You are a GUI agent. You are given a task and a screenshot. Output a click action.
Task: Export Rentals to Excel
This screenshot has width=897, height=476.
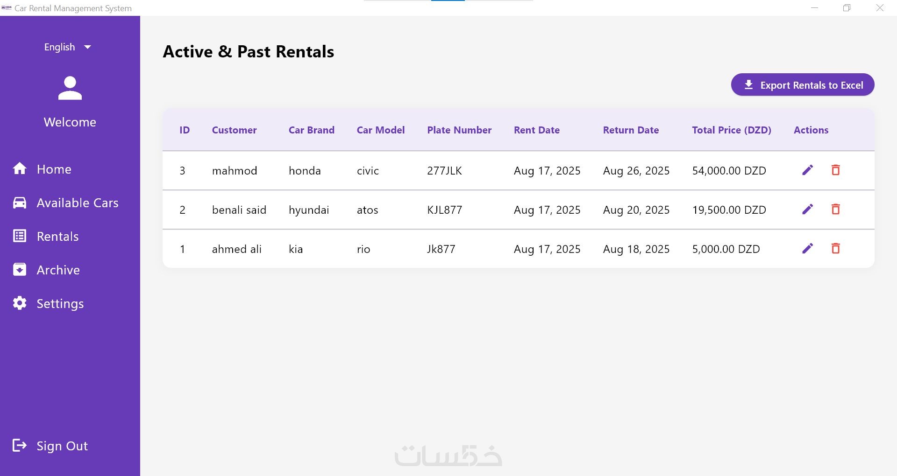(x=802, y=85)
